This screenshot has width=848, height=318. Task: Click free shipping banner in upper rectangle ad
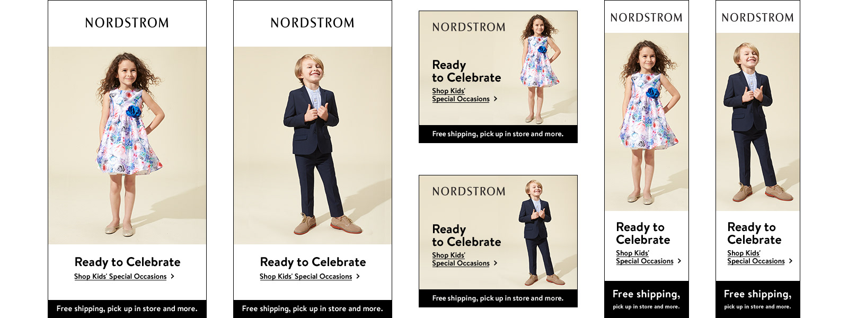pos(498,134)
